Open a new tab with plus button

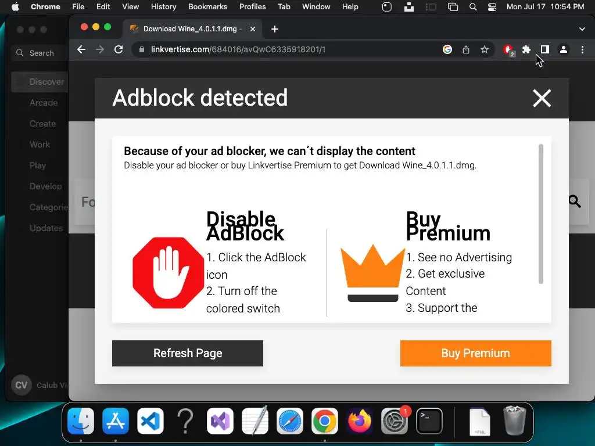coord(275,29)
